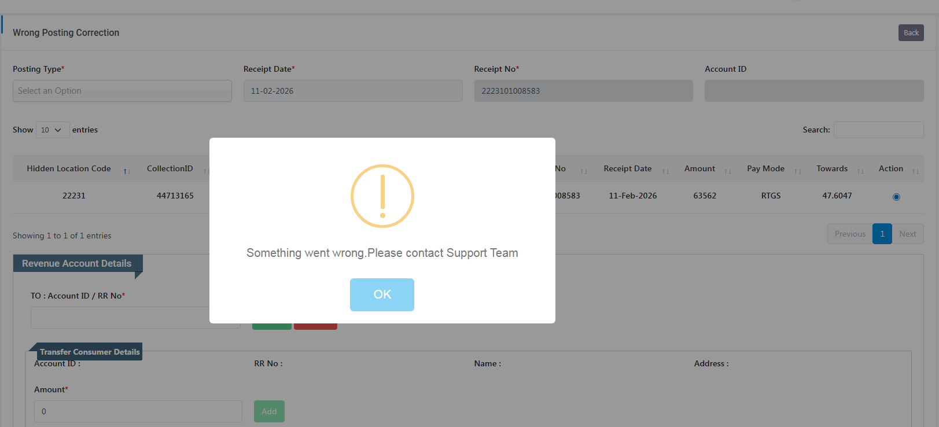Go to Previous page of entries
Screen dimensions: 939x427
[x=849, y=234]
